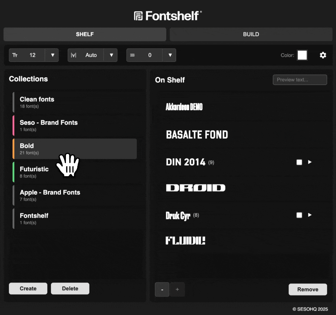The height and width of the screenshot is (315, 336).
Task: Select the Druk Cyr font row
Action: (239, 215)
